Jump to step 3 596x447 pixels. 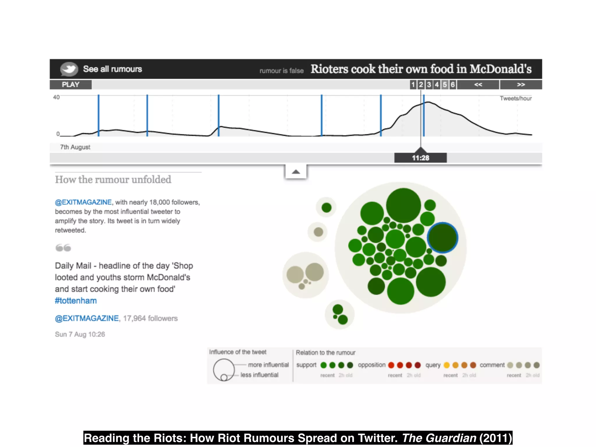tap(429, 85)
